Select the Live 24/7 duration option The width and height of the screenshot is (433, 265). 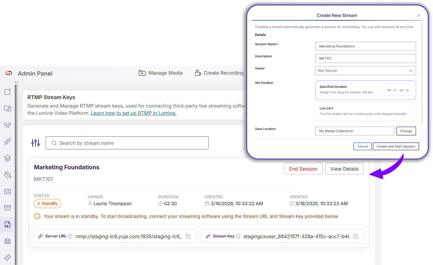365,111
